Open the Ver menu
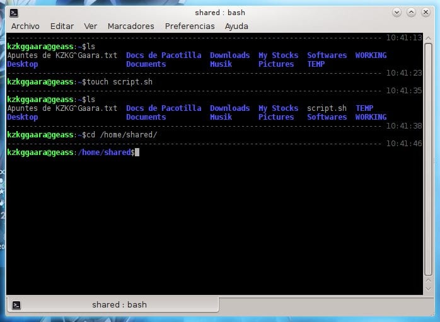Viewport: 440px width, 322px height. pos(91,26)
